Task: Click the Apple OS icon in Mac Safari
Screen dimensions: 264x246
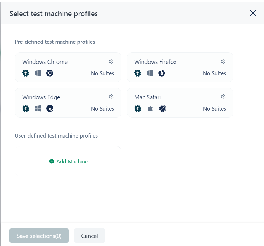Action: click(x=150, y=108)
